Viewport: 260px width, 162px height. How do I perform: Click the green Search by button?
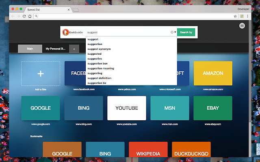tap(186, 32)
